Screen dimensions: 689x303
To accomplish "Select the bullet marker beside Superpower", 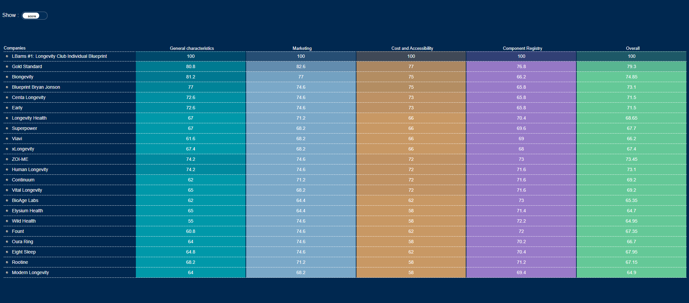I will coord(7,128).
